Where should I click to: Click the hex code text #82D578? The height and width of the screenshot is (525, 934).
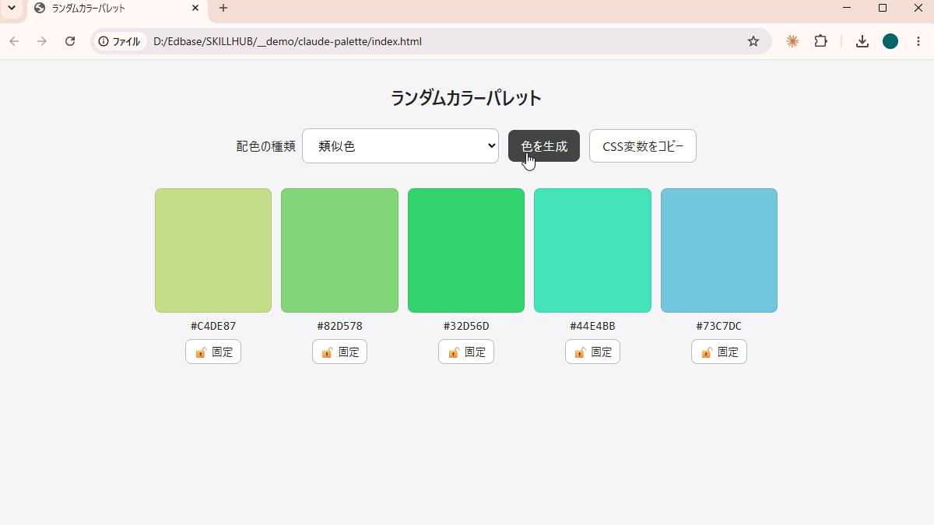click(339, 326)
